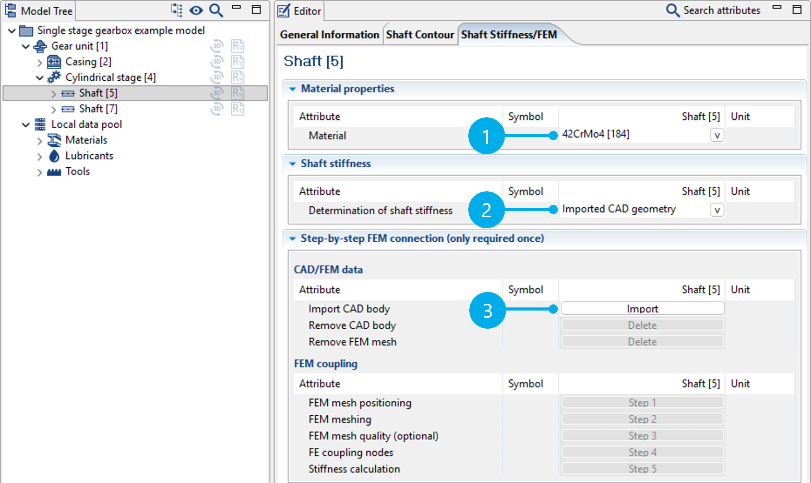Open the Material dropdown showing 42CrMo4

[x=717, y=135]
